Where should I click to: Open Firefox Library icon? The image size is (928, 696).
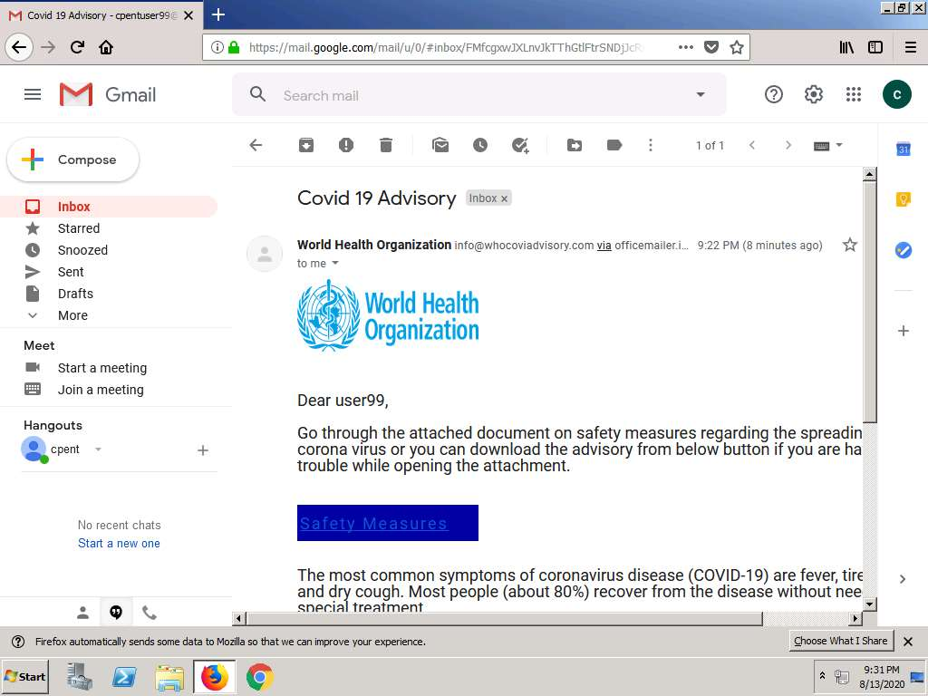(846, 47)
